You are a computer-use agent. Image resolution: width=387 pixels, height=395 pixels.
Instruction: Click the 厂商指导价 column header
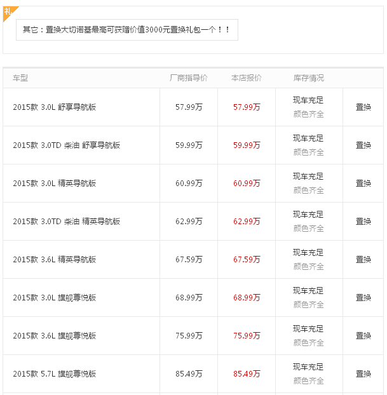tap(189, 78)
